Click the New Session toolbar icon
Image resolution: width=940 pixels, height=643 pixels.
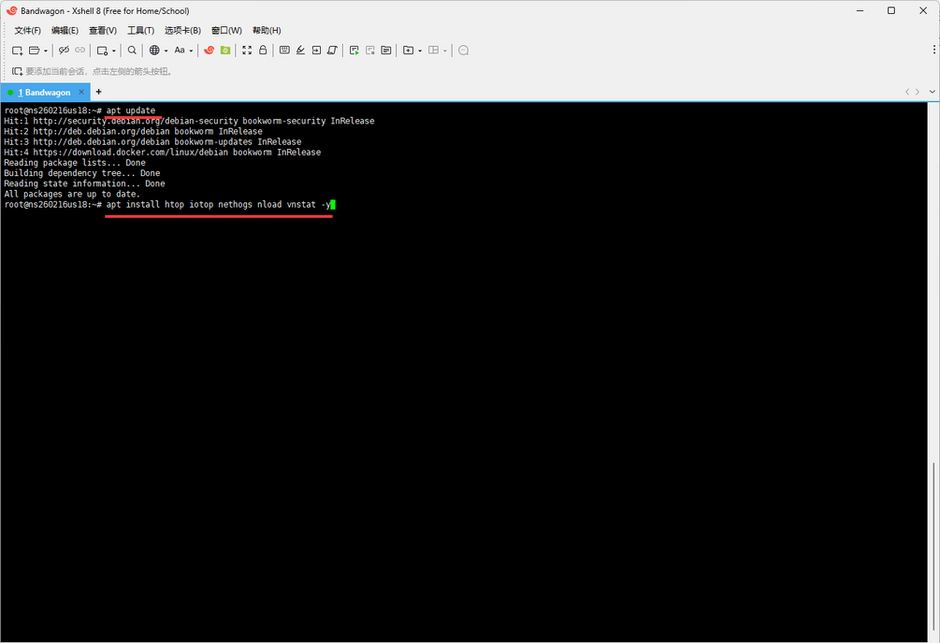click(17, 51)
